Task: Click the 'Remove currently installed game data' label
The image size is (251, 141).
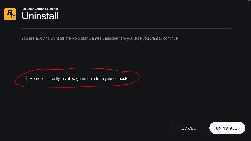Action: (x=79, y=79)
